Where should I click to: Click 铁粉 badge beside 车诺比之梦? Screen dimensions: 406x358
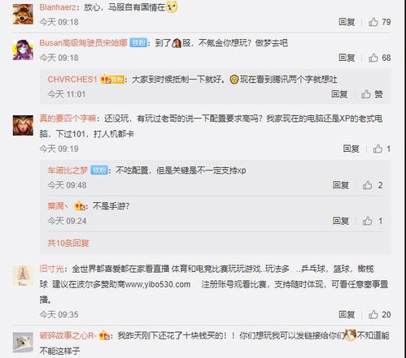tap(99, 170)
